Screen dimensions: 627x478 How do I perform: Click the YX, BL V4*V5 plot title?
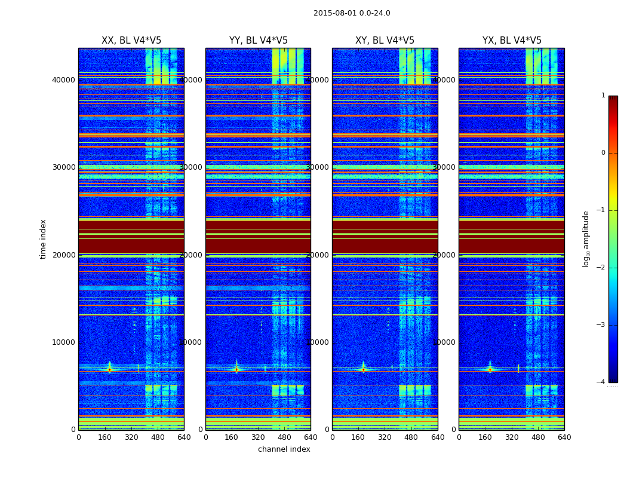click(x=512, y=41)
